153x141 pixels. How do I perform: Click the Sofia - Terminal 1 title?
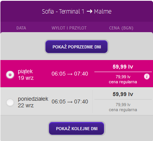(63, 11)
